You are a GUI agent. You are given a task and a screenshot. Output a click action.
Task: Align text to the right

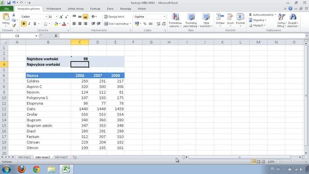pyautogui.click(x=85, y=24)
